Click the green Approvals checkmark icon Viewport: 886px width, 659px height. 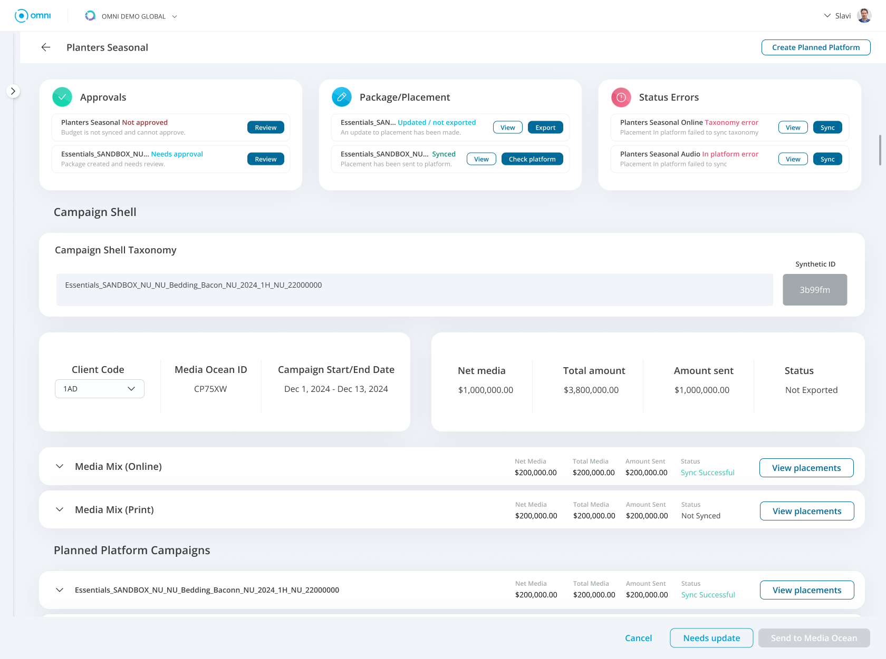click(62, 97)
